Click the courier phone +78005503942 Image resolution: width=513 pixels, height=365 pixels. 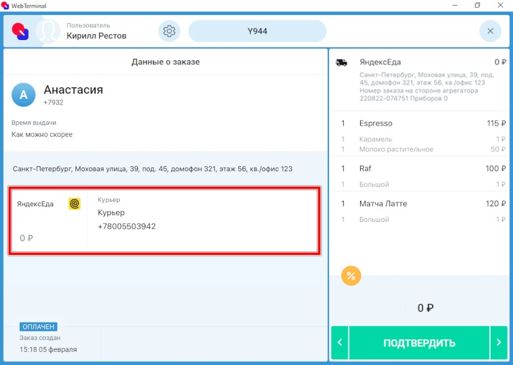coord(127,226)
